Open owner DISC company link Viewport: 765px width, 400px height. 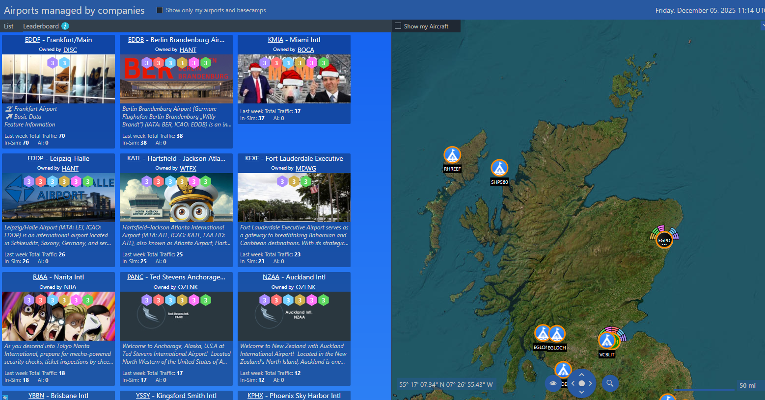(70, 50)
